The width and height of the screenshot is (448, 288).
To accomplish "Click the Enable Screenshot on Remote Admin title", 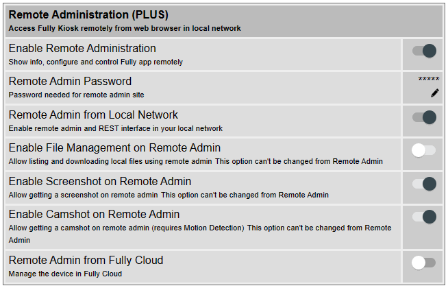I will click(x=100, y=181).
